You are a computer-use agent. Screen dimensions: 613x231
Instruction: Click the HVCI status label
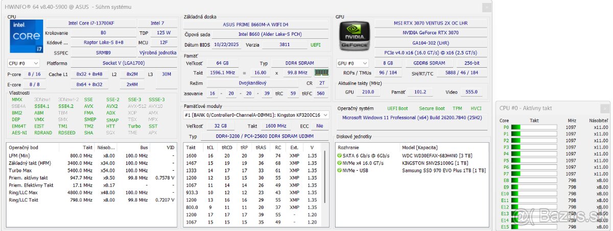[476, 108]
